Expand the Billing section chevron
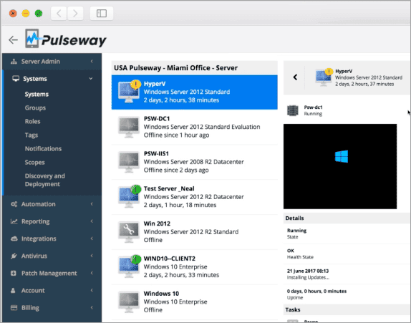The width and height of the screenshot is (411, 323). (x=92, y=307)
